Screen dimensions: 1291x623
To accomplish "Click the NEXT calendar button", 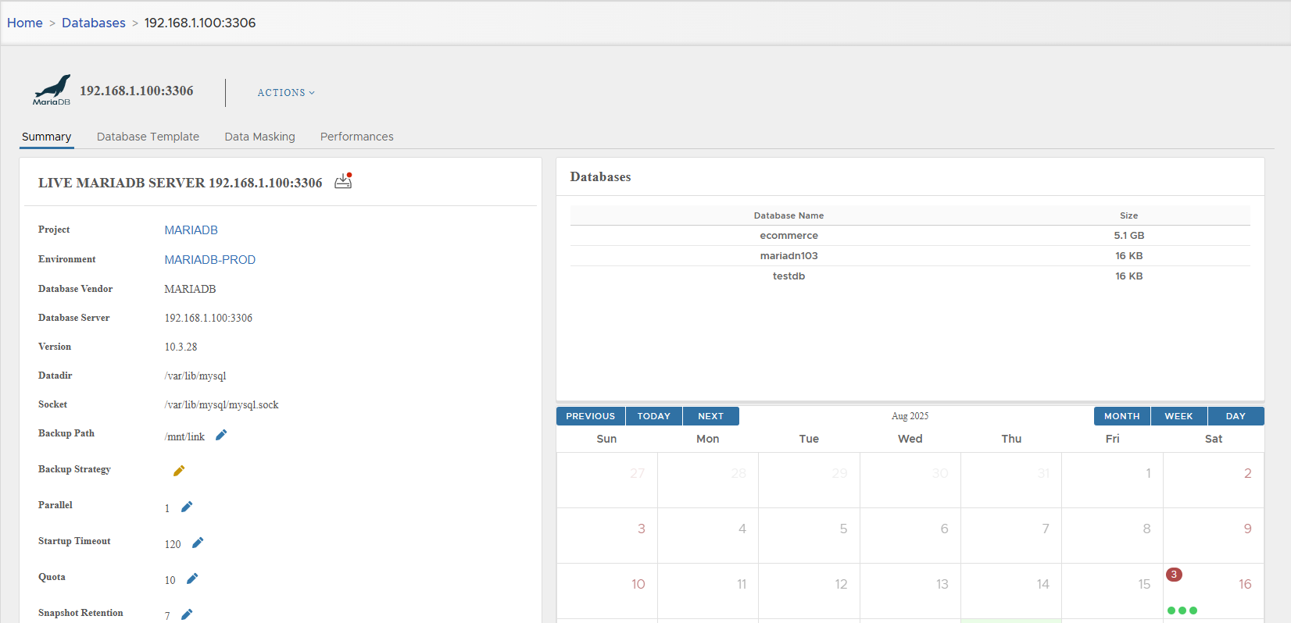I will click(711, 416).
